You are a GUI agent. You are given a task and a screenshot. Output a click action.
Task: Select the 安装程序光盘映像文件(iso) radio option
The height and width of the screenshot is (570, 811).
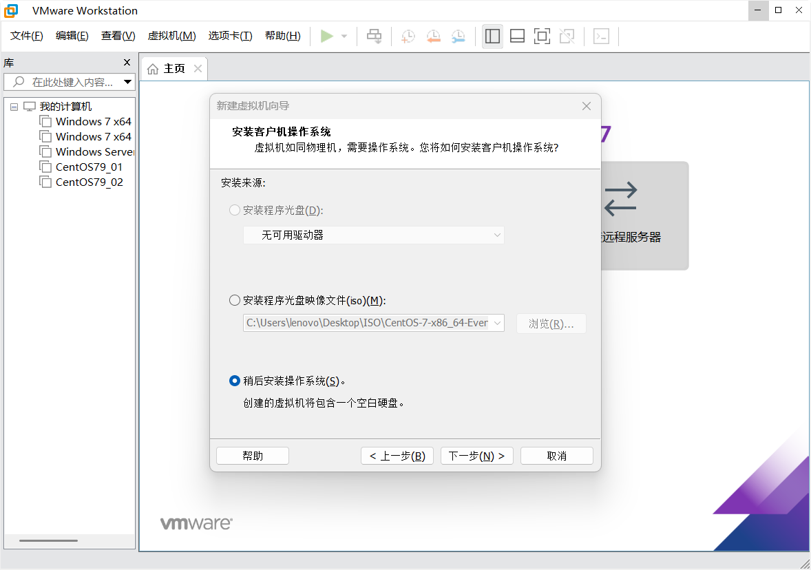point(234,301)
